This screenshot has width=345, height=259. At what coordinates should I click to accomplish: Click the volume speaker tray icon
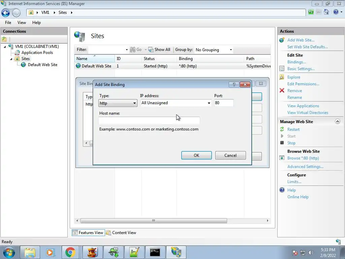point(311,252)
